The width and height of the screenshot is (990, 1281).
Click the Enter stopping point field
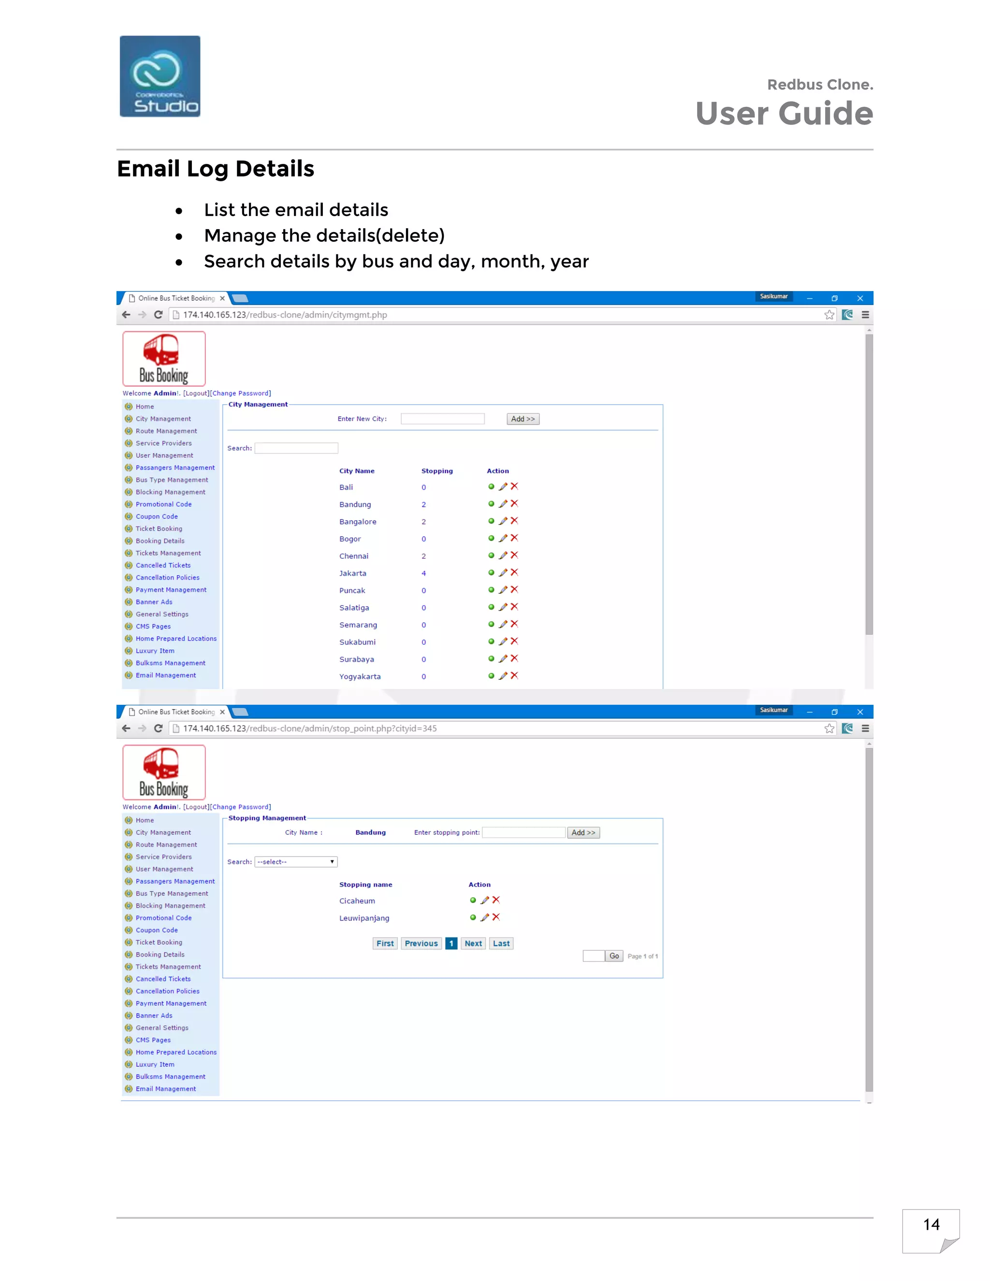[x=524, y=832]
